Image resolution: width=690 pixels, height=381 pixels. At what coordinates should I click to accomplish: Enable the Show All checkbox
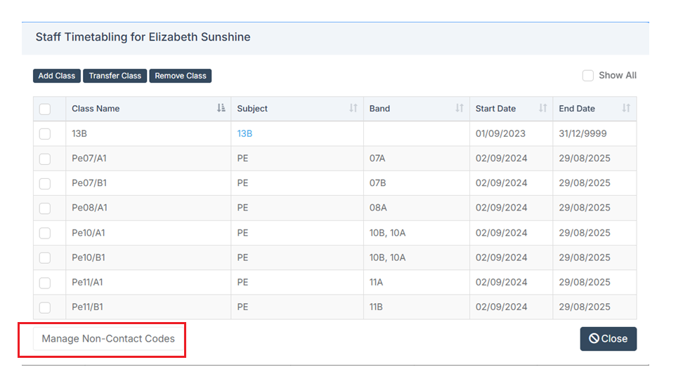tap(588, 76)
